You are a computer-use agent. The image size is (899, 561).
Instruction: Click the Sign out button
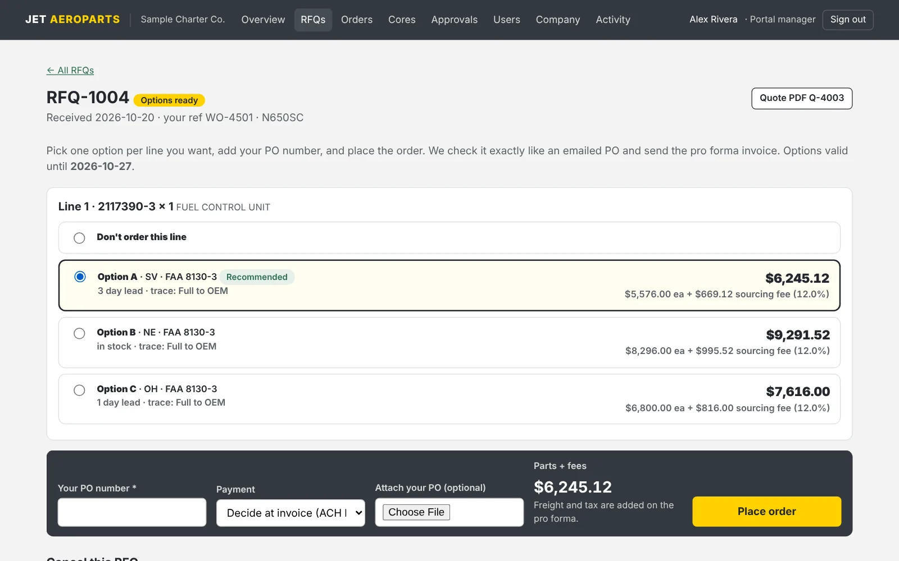click(x=848, y=20)
